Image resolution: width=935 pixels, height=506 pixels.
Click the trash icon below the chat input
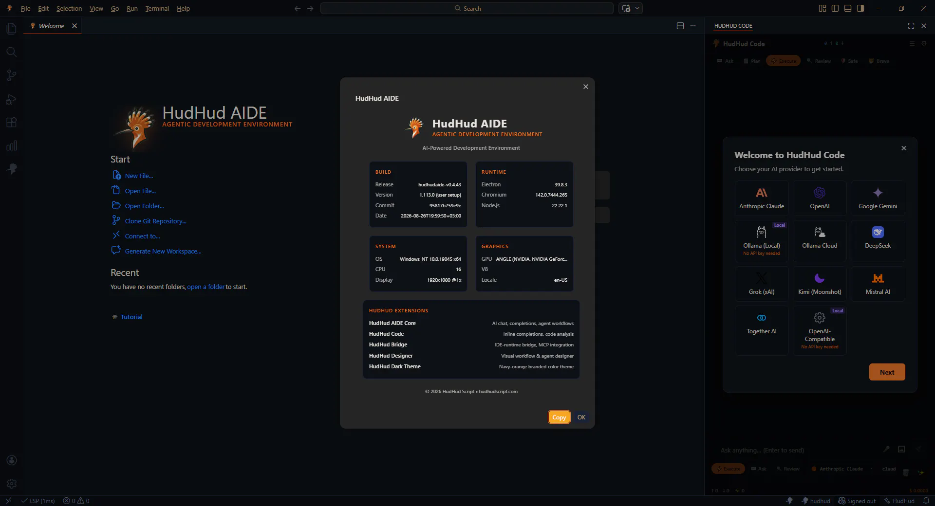(906, 472)
